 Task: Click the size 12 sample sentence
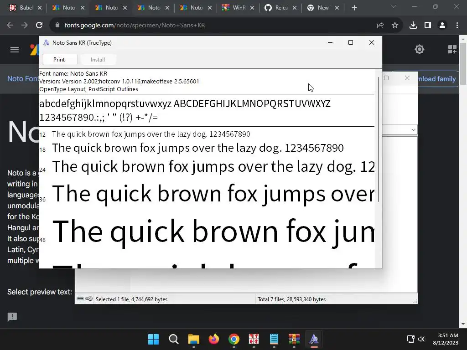[151, 134]
